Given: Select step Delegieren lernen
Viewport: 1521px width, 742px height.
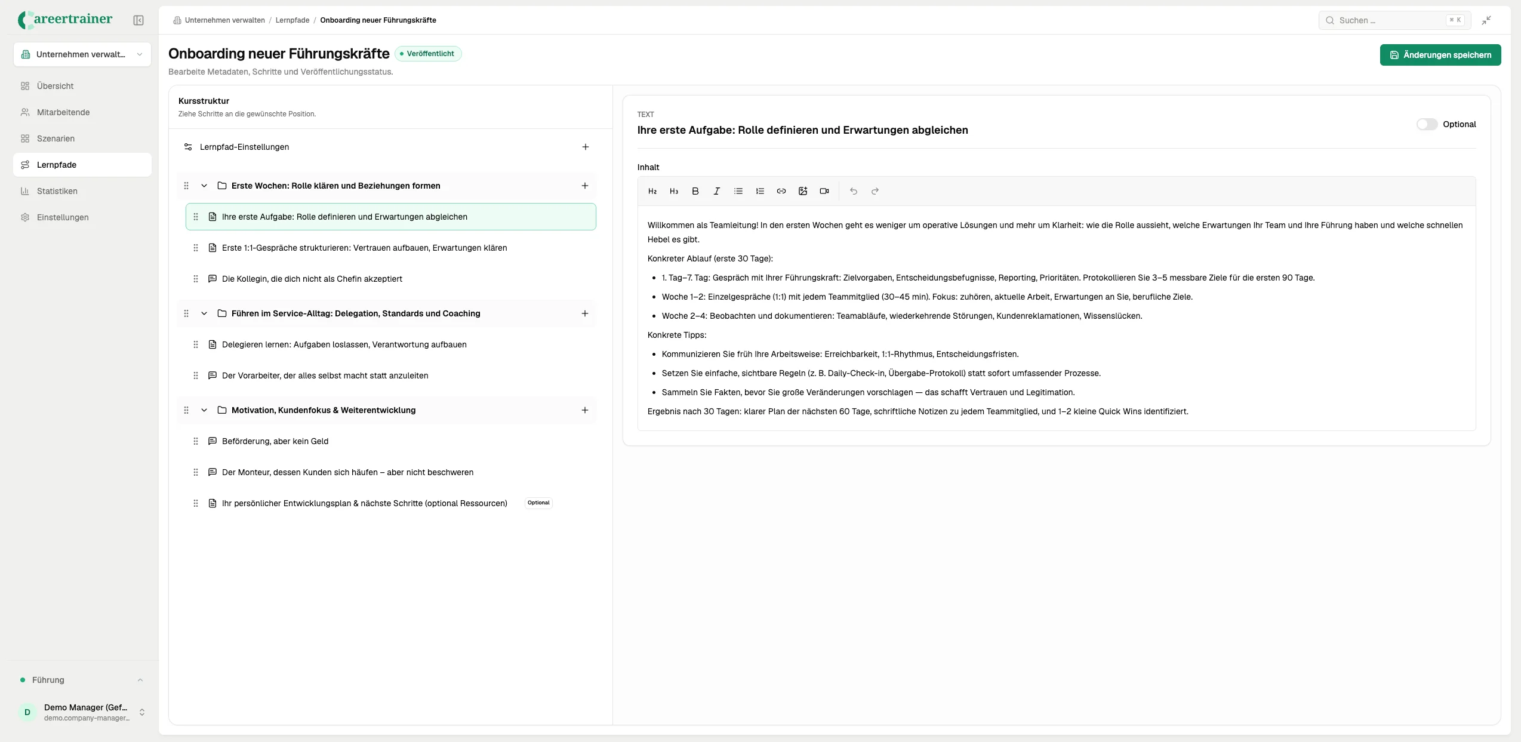Looking at the screenshot, I should pyautogui.click(x=391, y=344).
